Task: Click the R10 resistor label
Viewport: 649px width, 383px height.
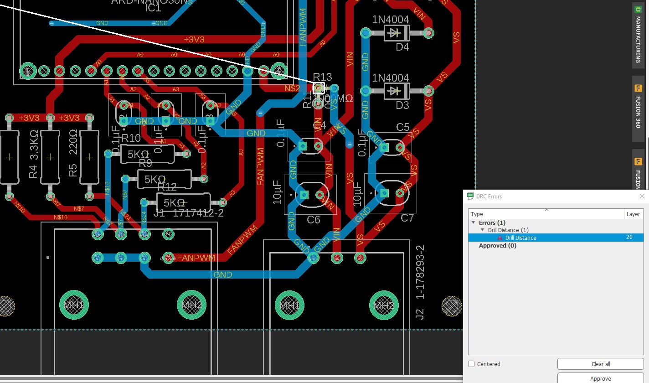Action: click(x=131, y=138)
